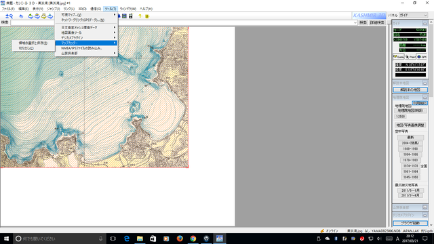Open the Windows Start menu
Screen dimensions: 434x244
point(6,239)
